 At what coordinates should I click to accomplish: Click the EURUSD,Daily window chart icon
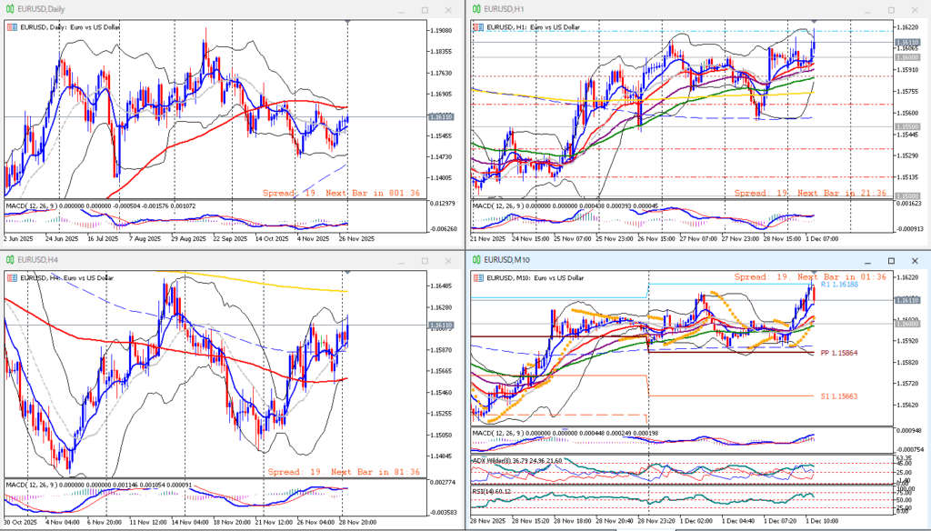coord(10,9)
